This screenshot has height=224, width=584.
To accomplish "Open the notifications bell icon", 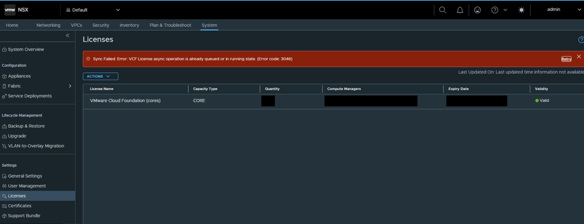I will pos(460,10).
